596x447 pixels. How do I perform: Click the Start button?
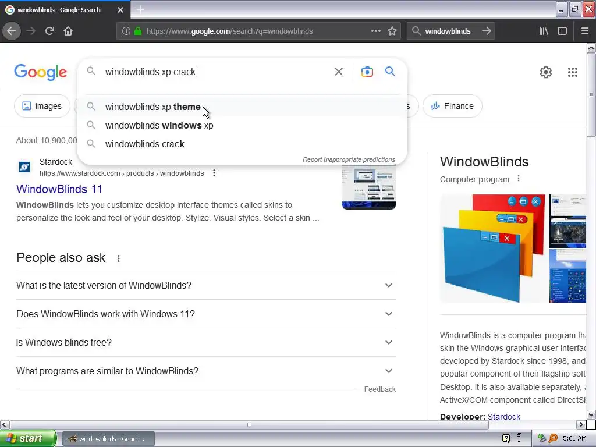pos(28,438)
